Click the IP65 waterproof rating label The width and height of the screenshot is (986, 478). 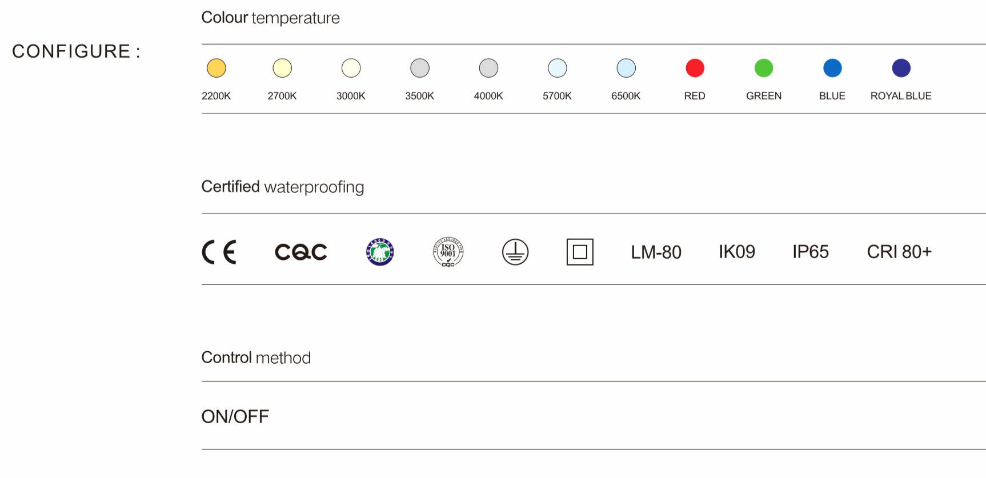tap(810, 252)
